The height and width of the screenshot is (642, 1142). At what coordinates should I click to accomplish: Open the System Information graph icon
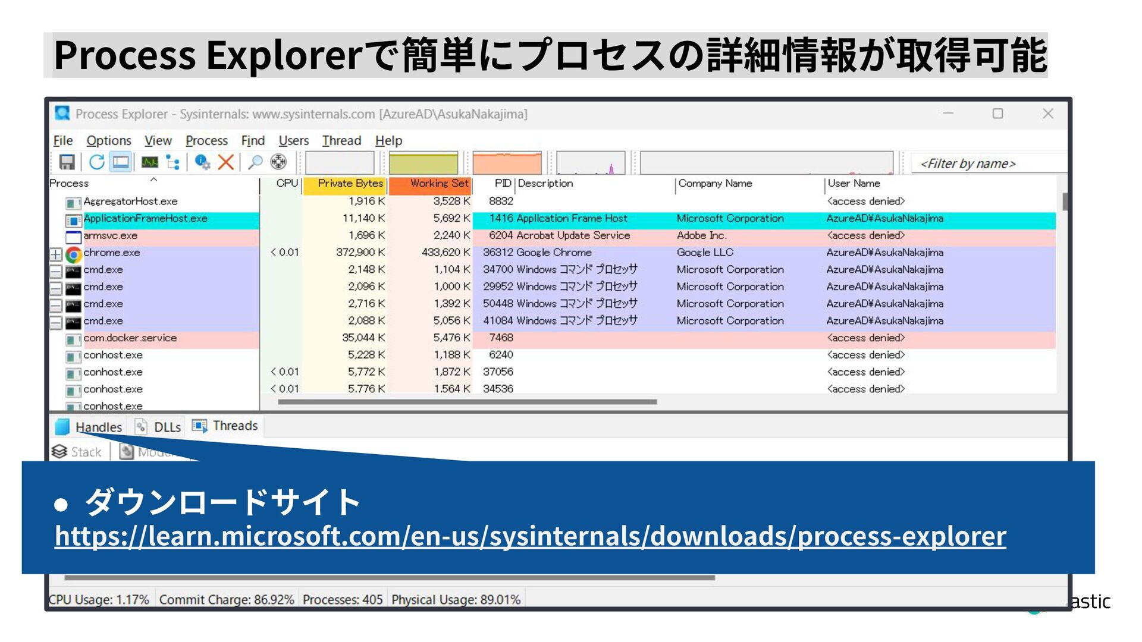pos(149,162)
